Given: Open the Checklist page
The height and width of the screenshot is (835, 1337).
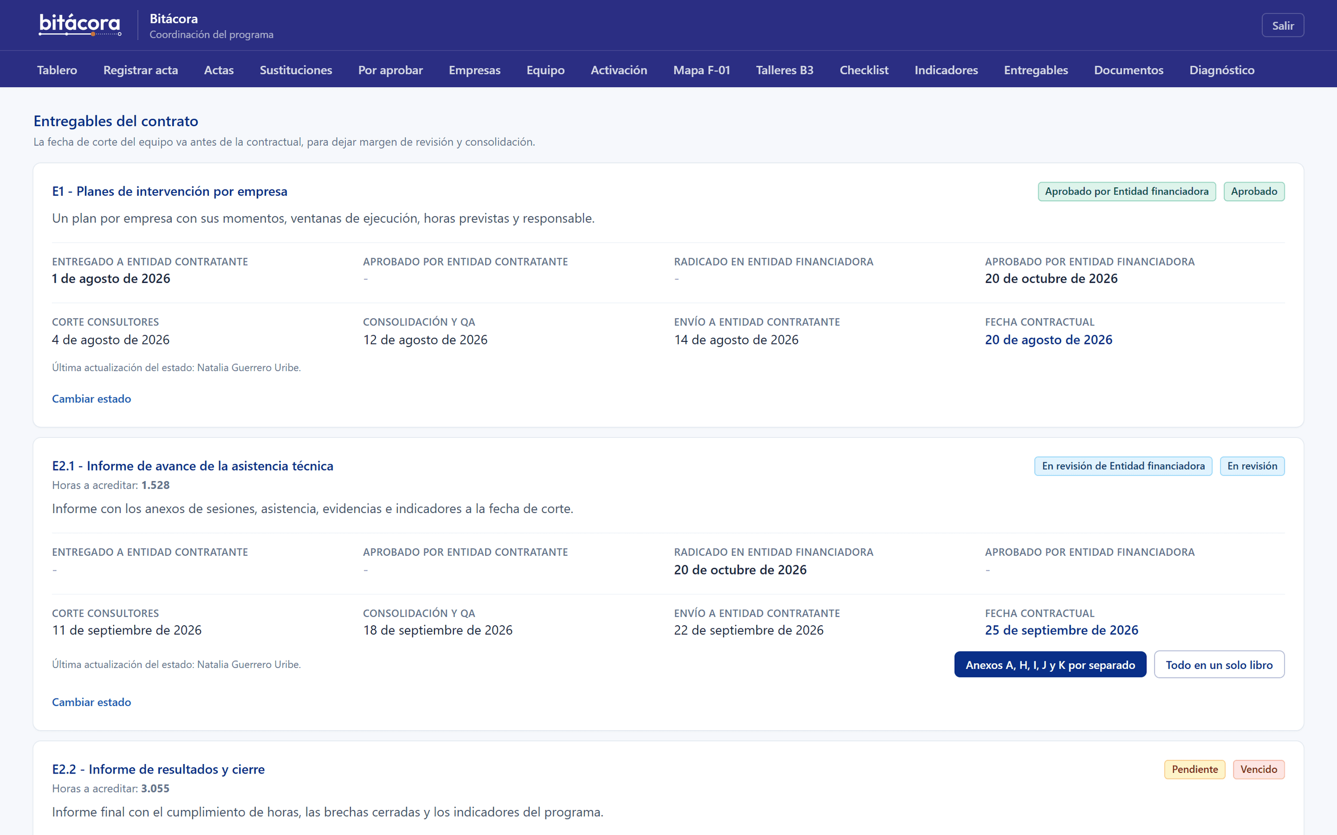Looking at the screenshot, I should point(863,70).
